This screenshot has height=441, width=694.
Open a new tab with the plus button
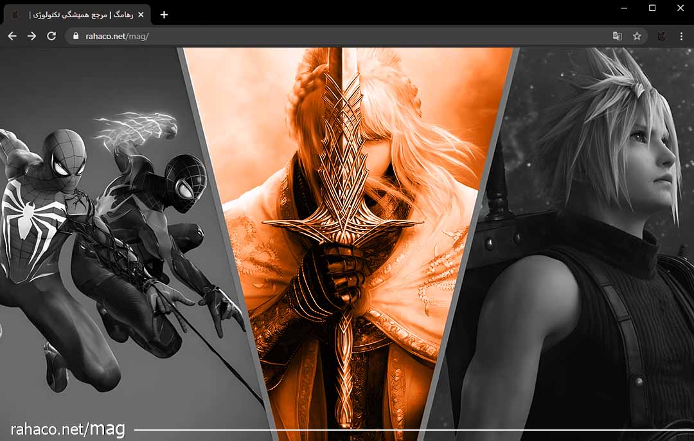pyautogui.click(x=164, y=14)
